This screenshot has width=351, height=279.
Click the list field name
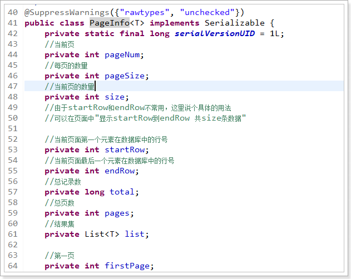pyautogui.click(x=135, y=234)
